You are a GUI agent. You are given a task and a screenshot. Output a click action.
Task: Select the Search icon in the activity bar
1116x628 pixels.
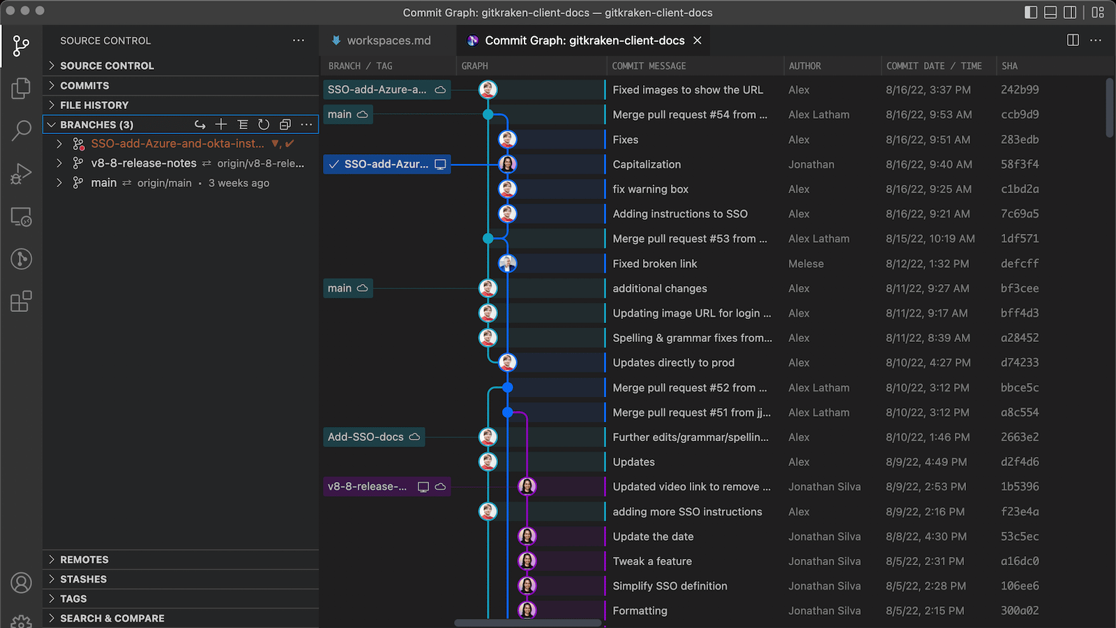click(x=21, y=131)
